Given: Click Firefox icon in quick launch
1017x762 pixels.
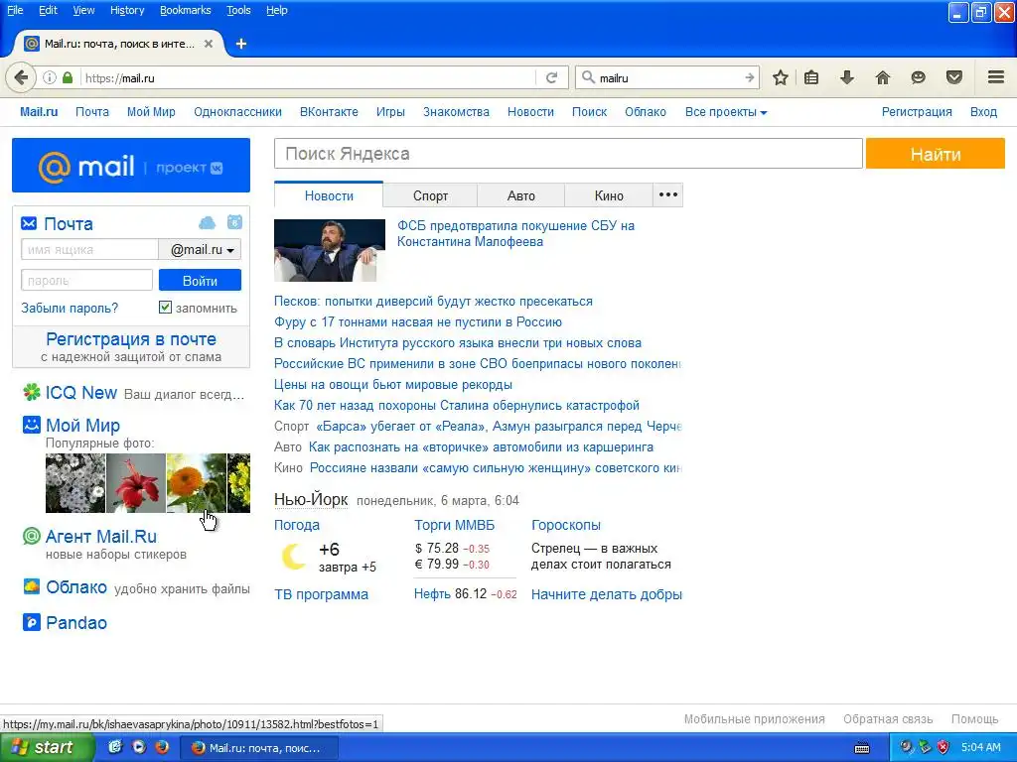Looking at the screenshot, I should tap(162, 747).
